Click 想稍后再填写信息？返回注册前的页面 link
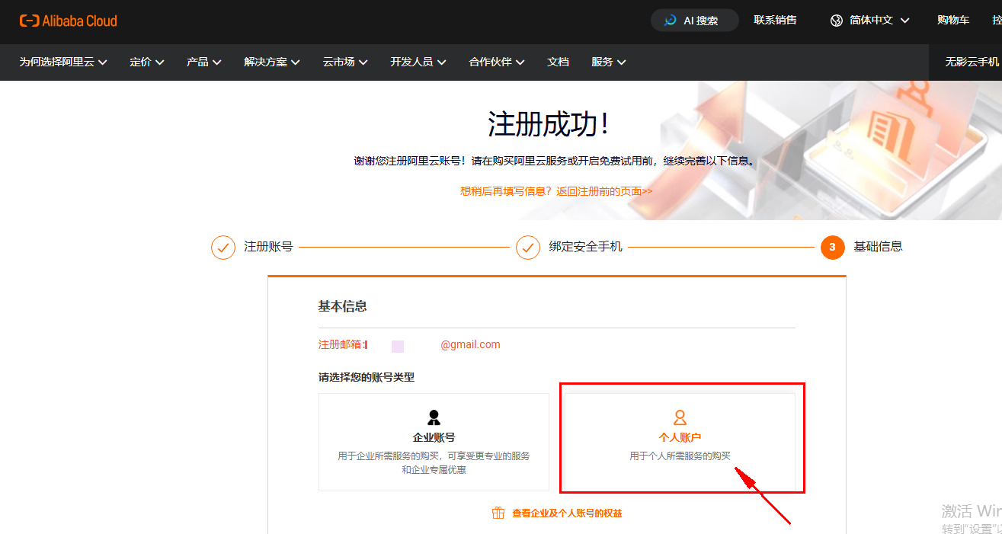Image resolution: width=1002 pixels, height=534 pixels. click(x=556, y=191)
